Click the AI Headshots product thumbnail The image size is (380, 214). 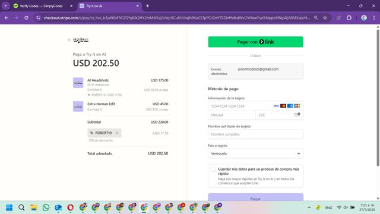coord(78,83)
